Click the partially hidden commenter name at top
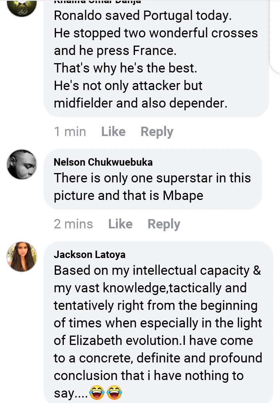This screenshot has width=280, height=403. tap(97, 2)
